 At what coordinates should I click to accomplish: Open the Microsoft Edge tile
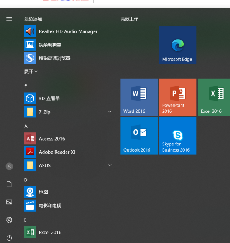tap(177, 45)
